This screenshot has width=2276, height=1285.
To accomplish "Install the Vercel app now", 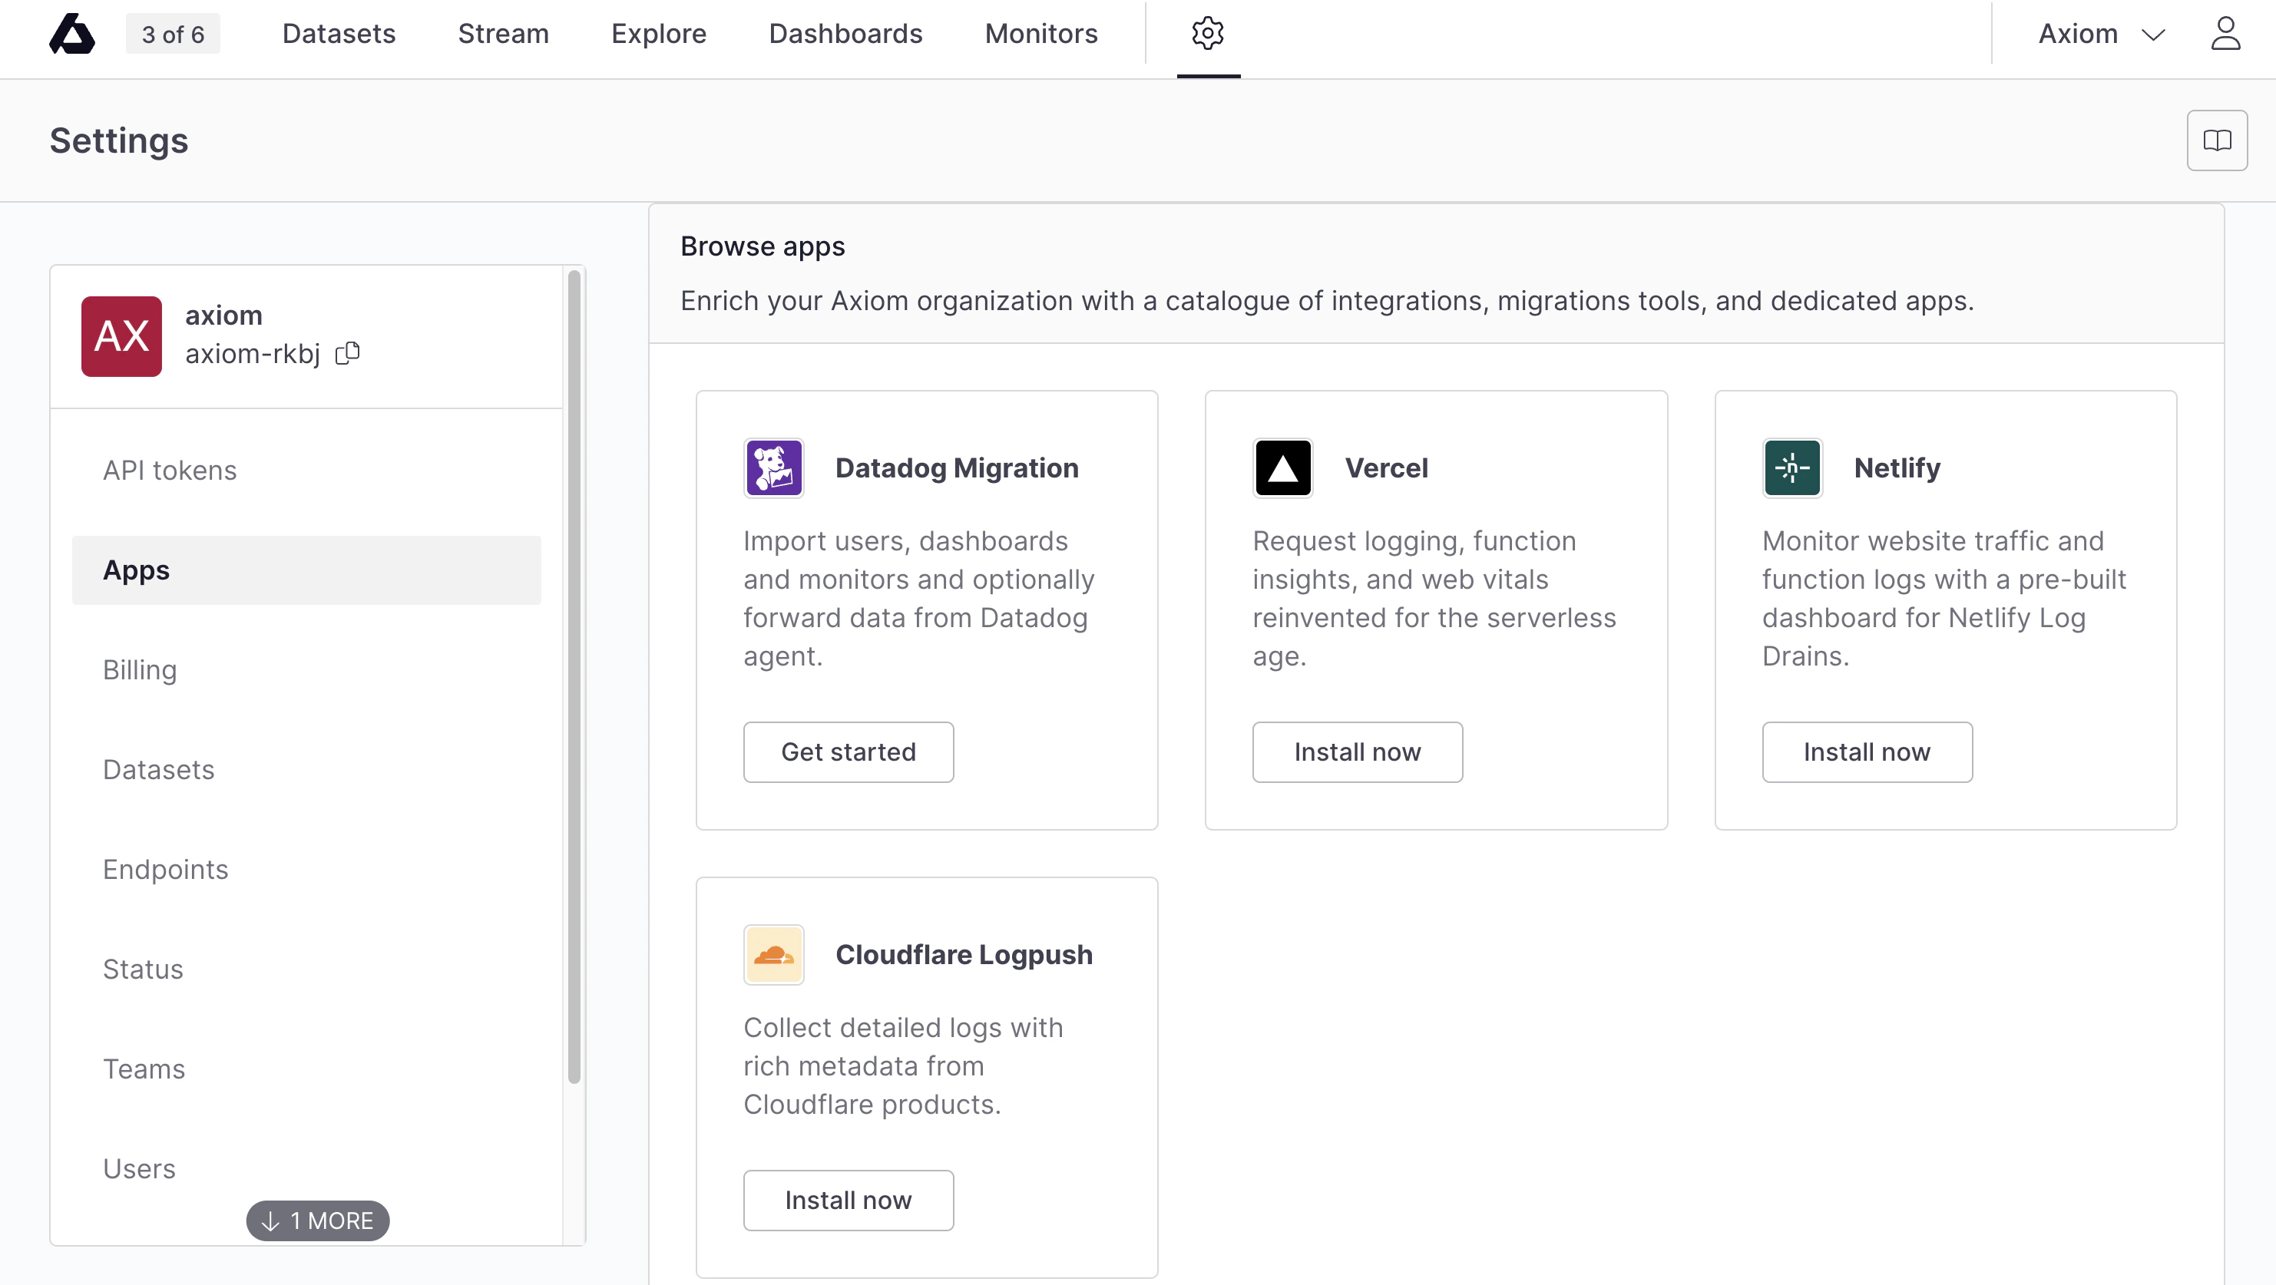I will coord(1357,752).
